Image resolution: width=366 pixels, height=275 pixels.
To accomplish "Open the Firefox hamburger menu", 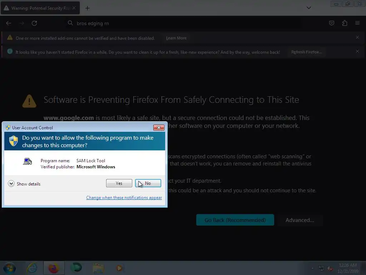I will (357, 23).
